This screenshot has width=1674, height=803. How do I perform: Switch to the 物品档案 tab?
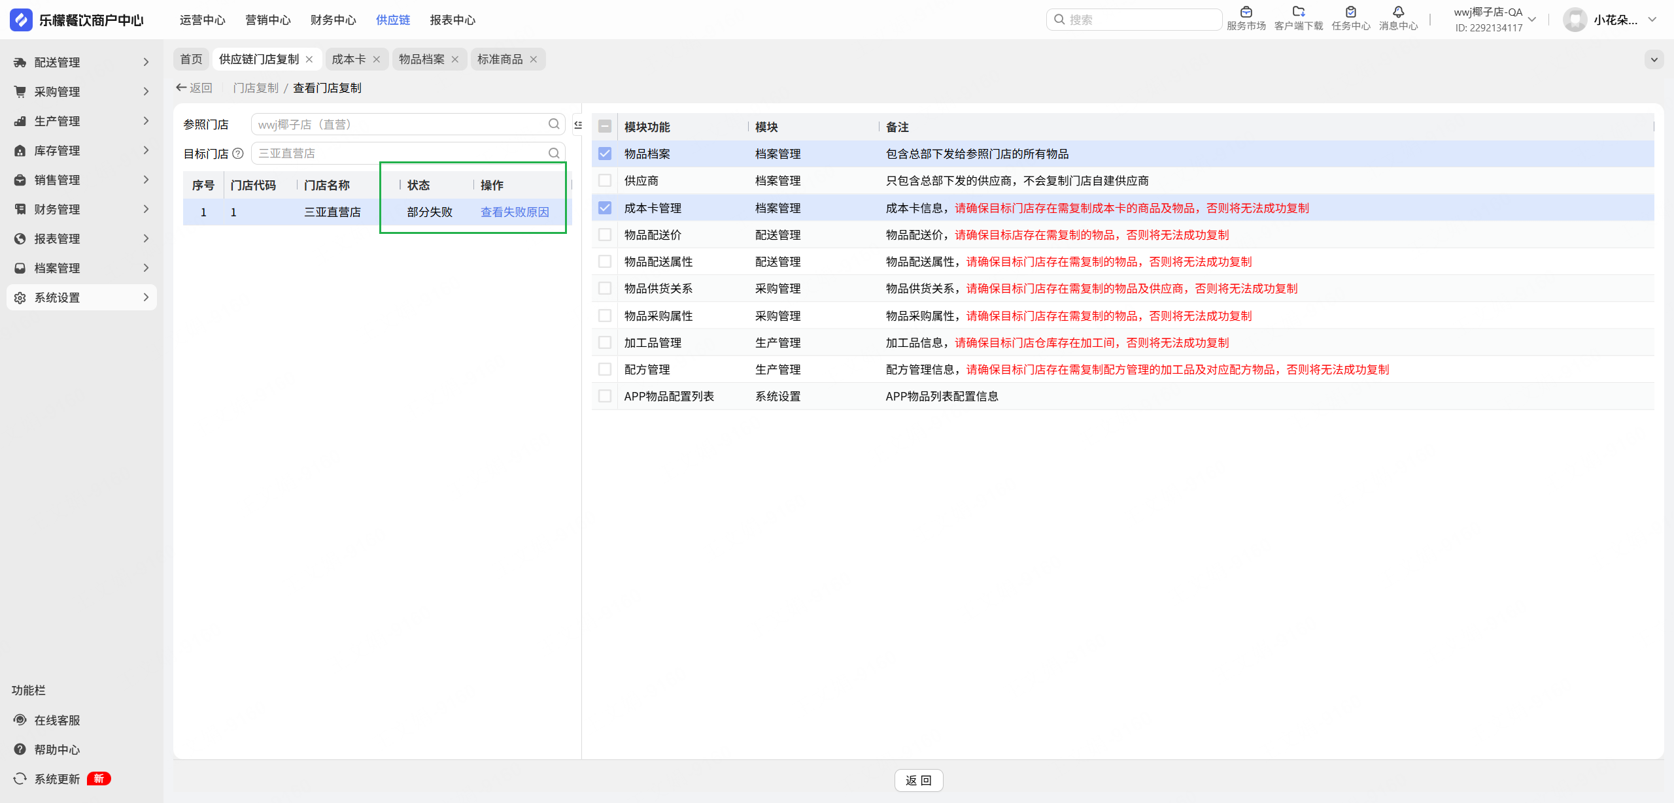pos(421,59)
